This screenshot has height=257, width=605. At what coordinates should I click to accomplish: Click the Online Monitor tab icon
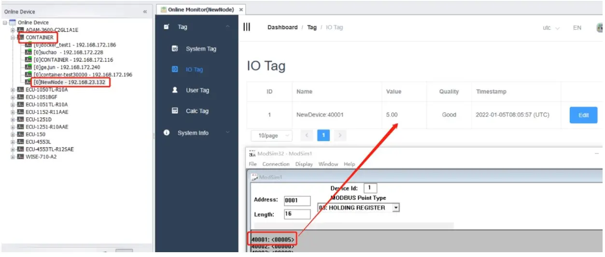tap(164, 10)
